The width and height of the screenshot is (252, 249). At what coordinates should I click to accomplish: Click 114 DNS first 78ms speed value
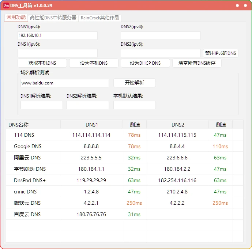pyautogui.click(x=134, y=135)
